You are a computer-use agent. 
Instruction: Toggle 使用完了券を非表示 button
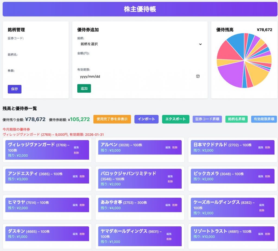(x=112, y=119)
